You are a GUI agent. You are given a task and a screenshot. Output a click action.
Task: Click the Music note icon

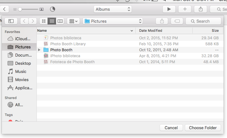click(10, 71)
